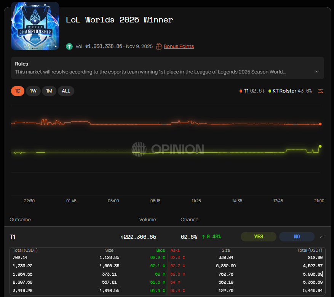Expand the Rules section chevron
The height and width of the screenshot is (297, 334).
(317, 72)
